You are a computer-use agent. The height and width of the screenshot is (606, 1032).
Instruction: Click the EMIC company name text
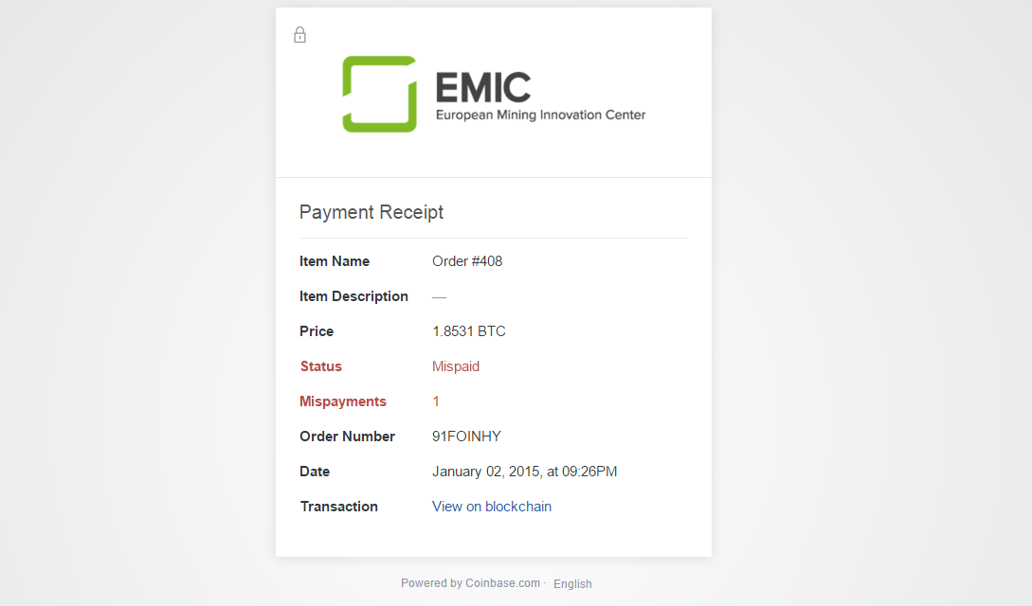(483, 87)
